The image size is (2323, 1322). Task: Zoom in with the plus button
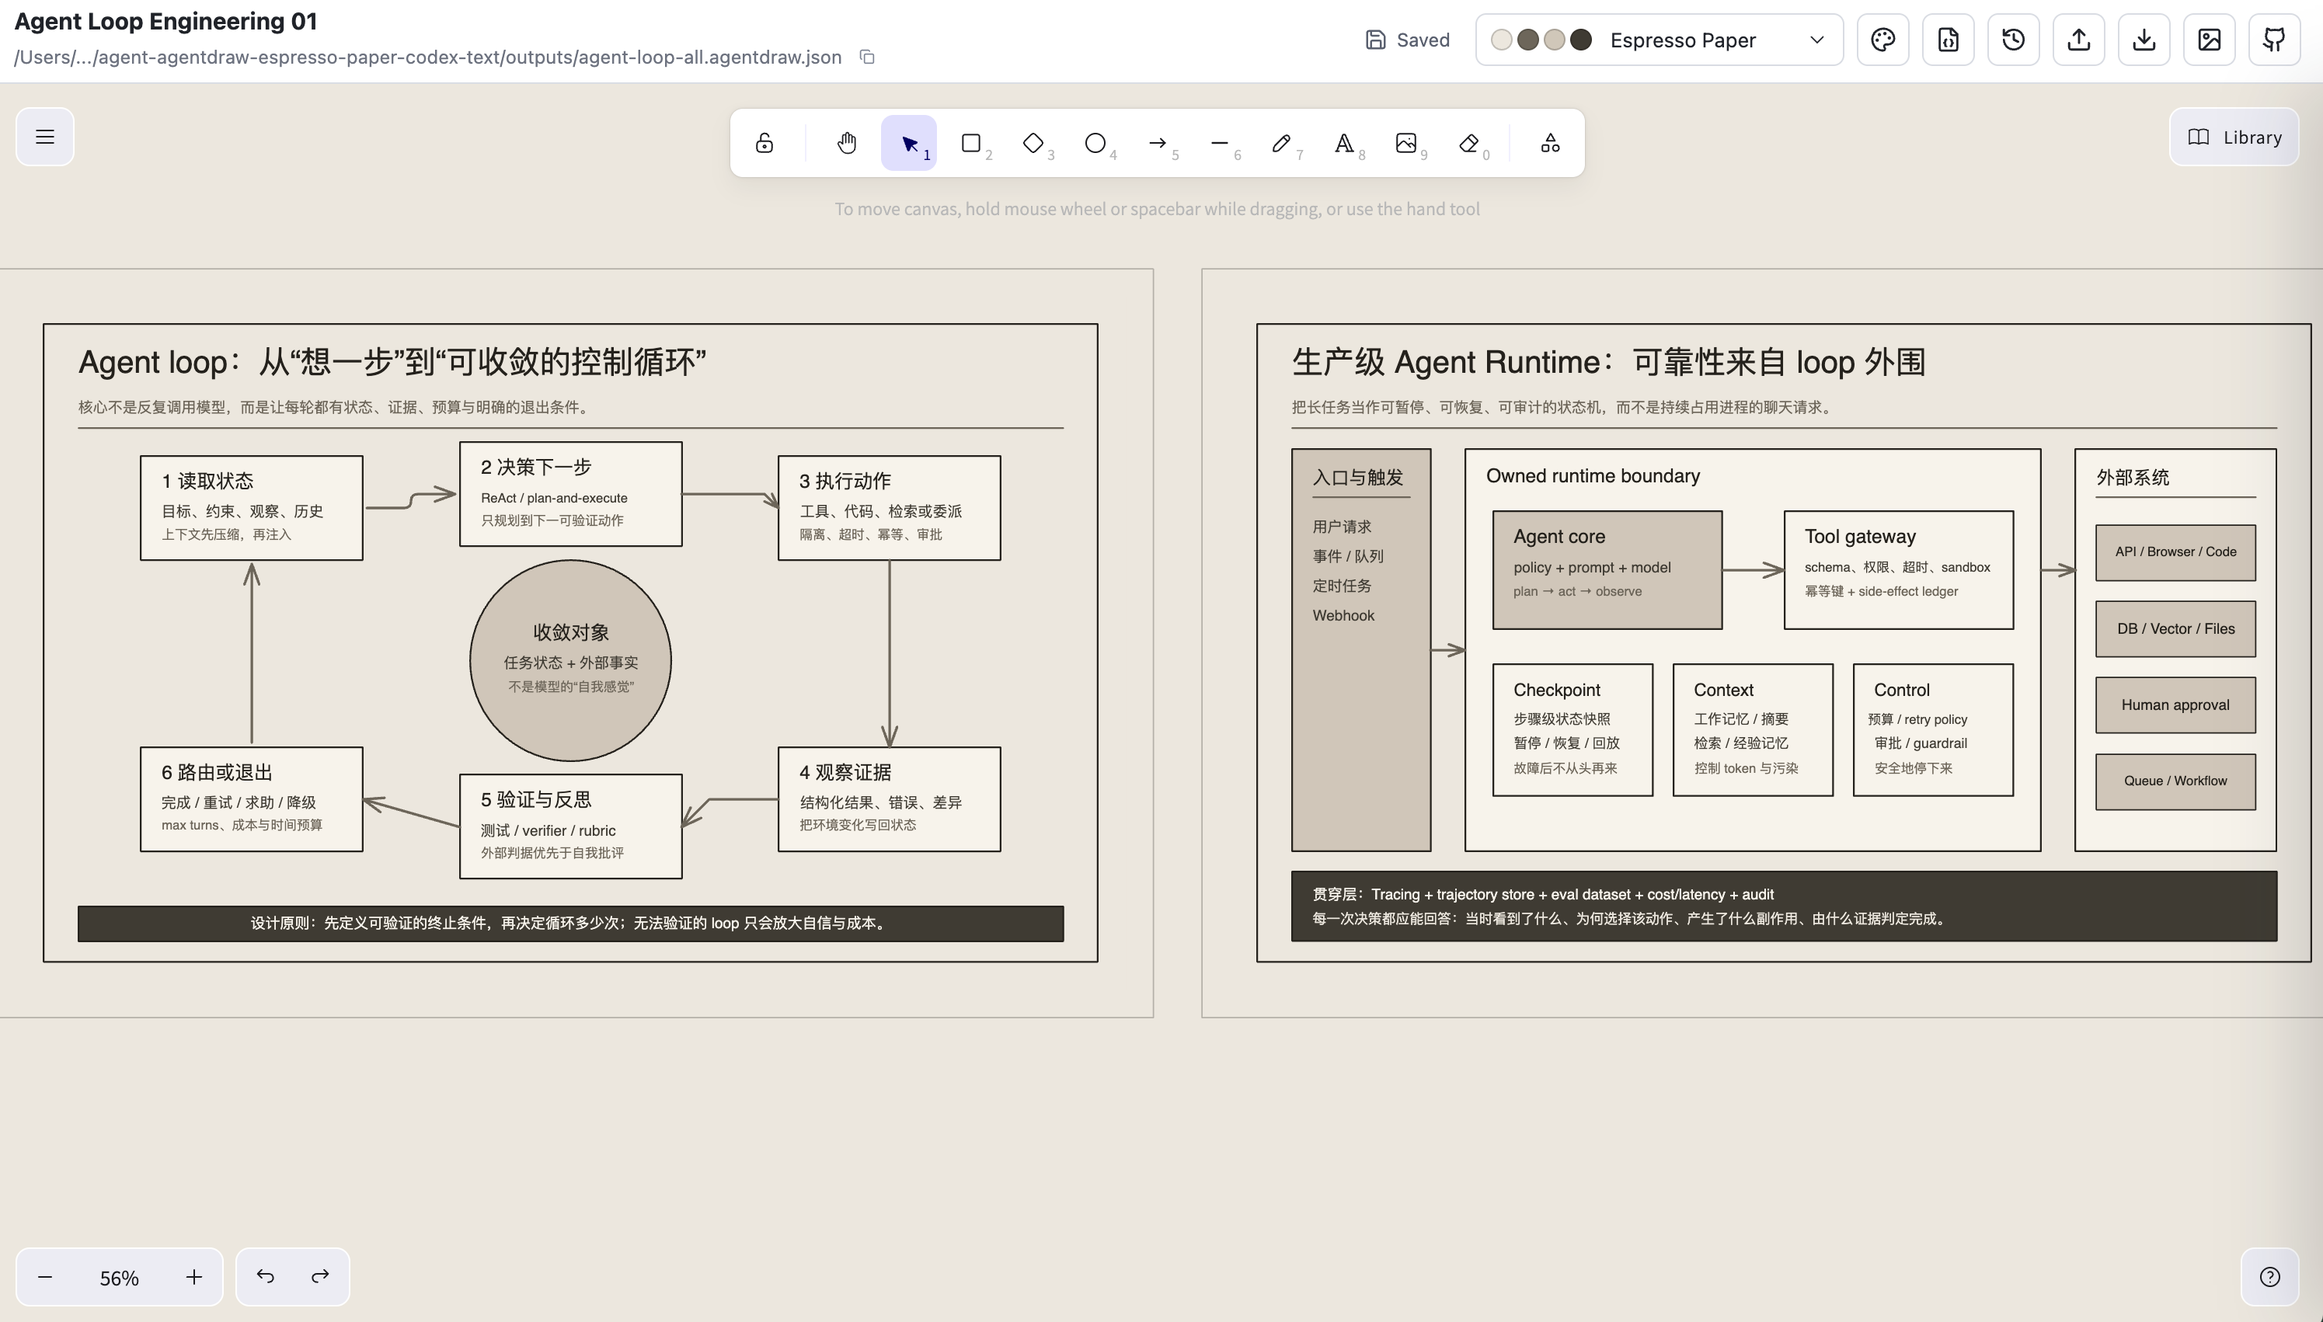tap(194, 1278)
